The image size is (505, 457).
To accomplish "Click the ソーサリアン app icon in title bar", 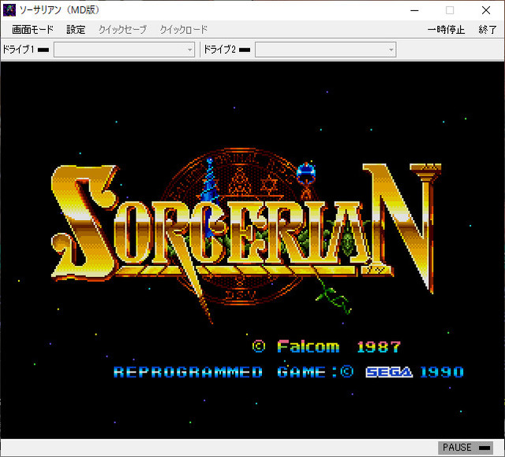I will pyautogui.click(x=9, y=10).
